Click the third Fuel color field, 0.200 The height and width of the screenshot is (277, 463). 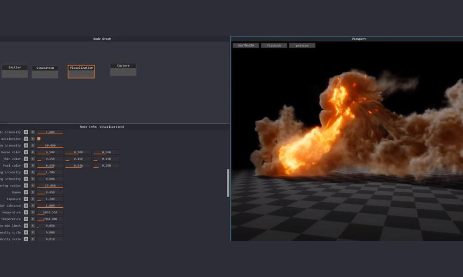(106, 166)
